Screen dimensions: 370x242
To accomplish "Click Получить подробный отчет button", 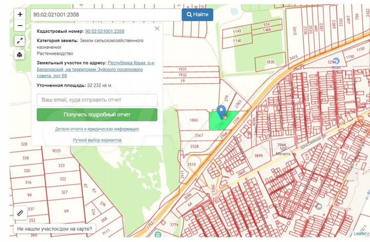I will click(97, 115).
